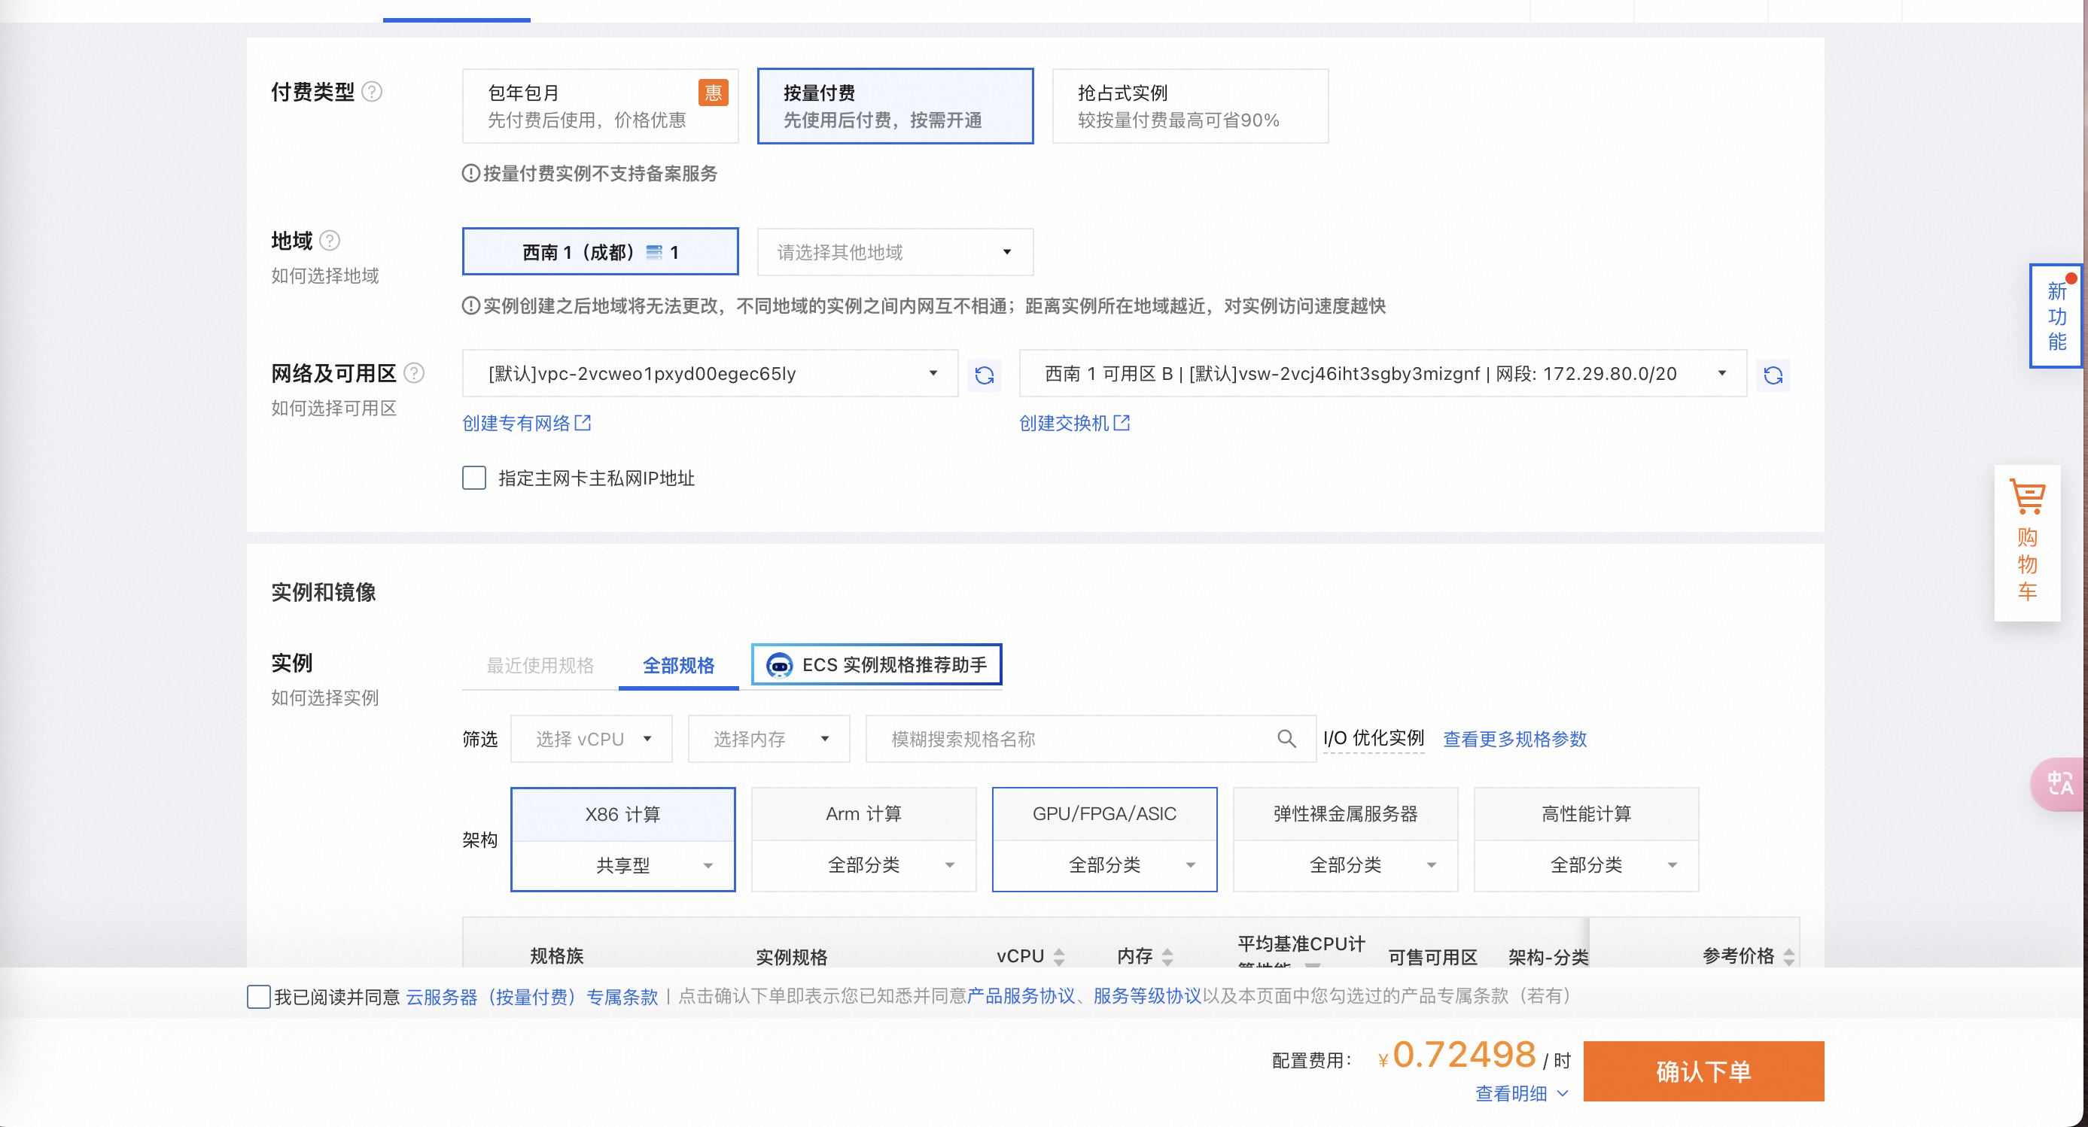Image resolution: width=2088 pixels, height=1127 pixels.
Task: Select 高性能计算 architecture
Action: tap(1585, 814)
